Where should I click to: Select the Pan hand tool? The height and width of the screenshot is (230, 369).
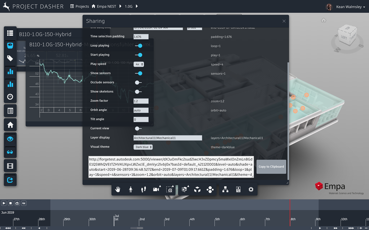(x=117, y=189)
